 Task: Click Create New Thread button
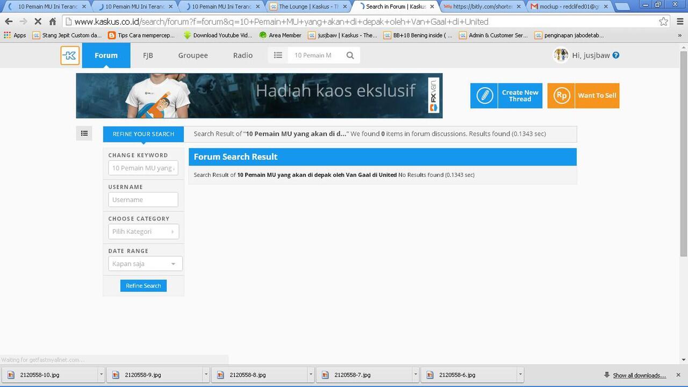(506, 96)
